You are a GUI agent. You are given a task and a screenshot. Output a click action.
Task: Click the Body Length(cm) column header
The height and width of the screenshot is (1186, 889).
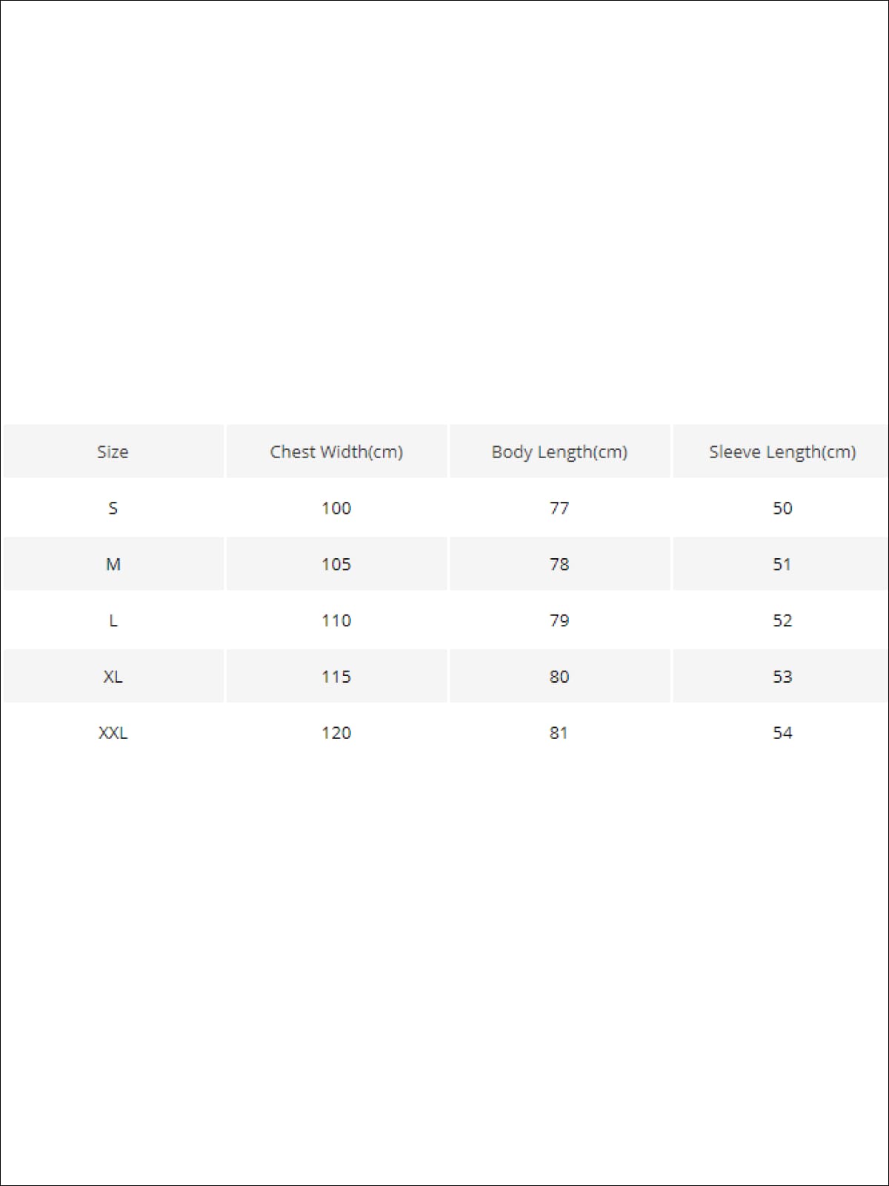coord(559,451)
